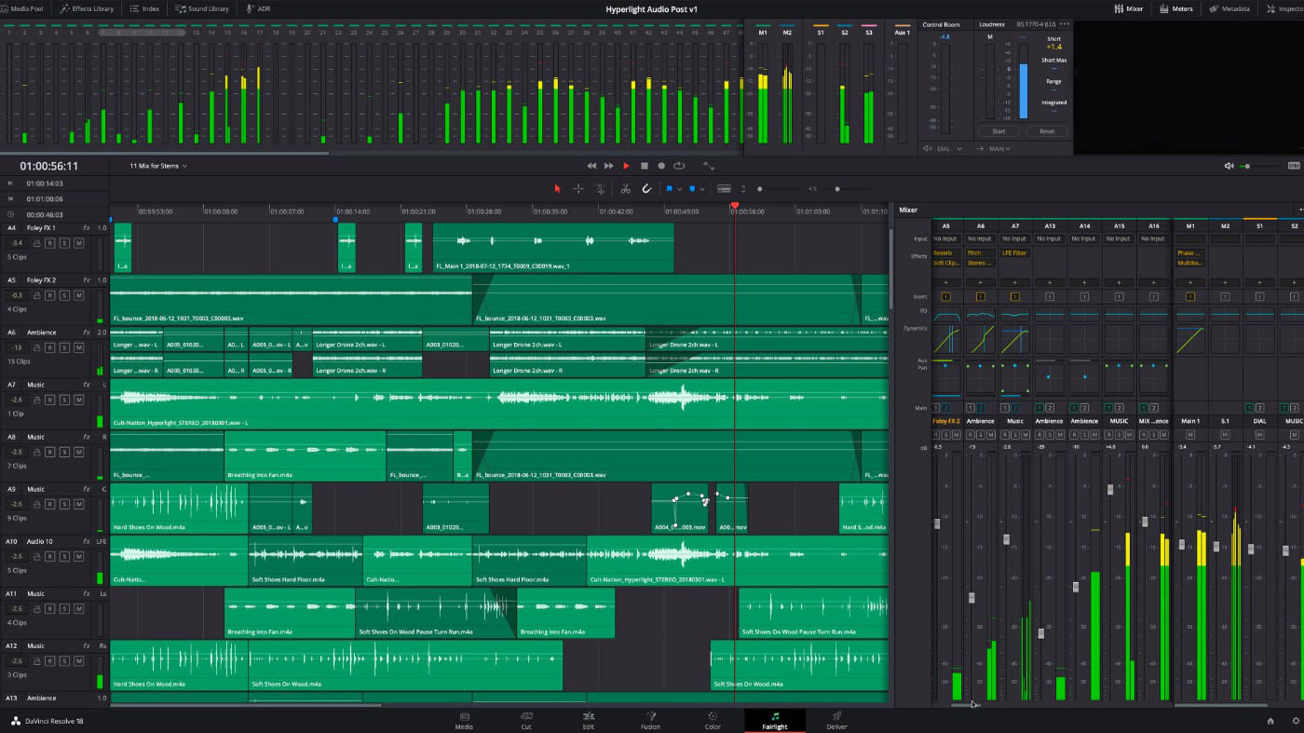Solo track A5 Foley FX 2
This screenshot has width=1304, height=733.
pos(65,295)
